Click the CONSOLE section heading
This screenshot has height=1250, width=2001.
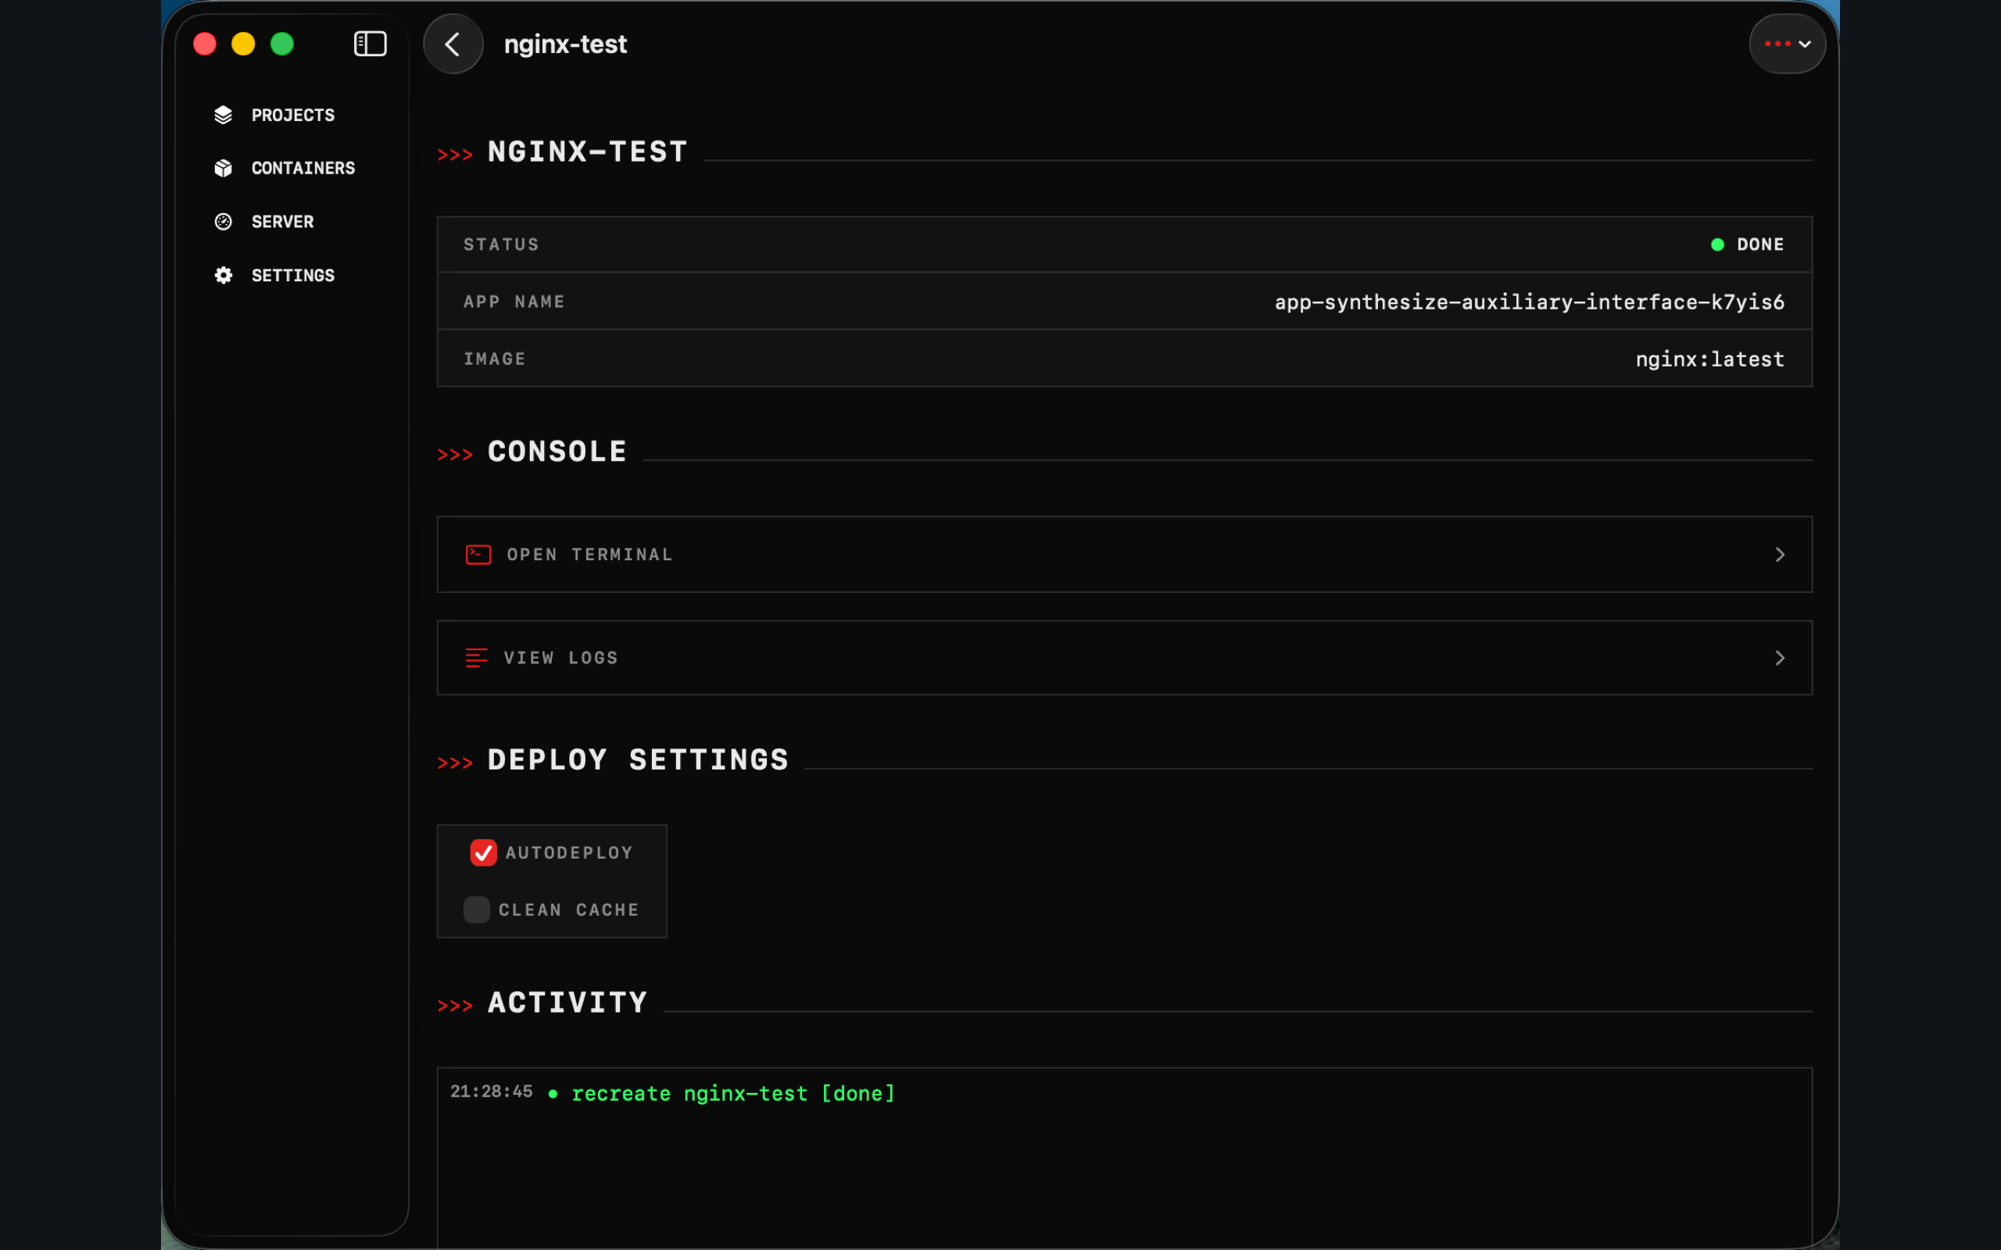tap(557, 452)
